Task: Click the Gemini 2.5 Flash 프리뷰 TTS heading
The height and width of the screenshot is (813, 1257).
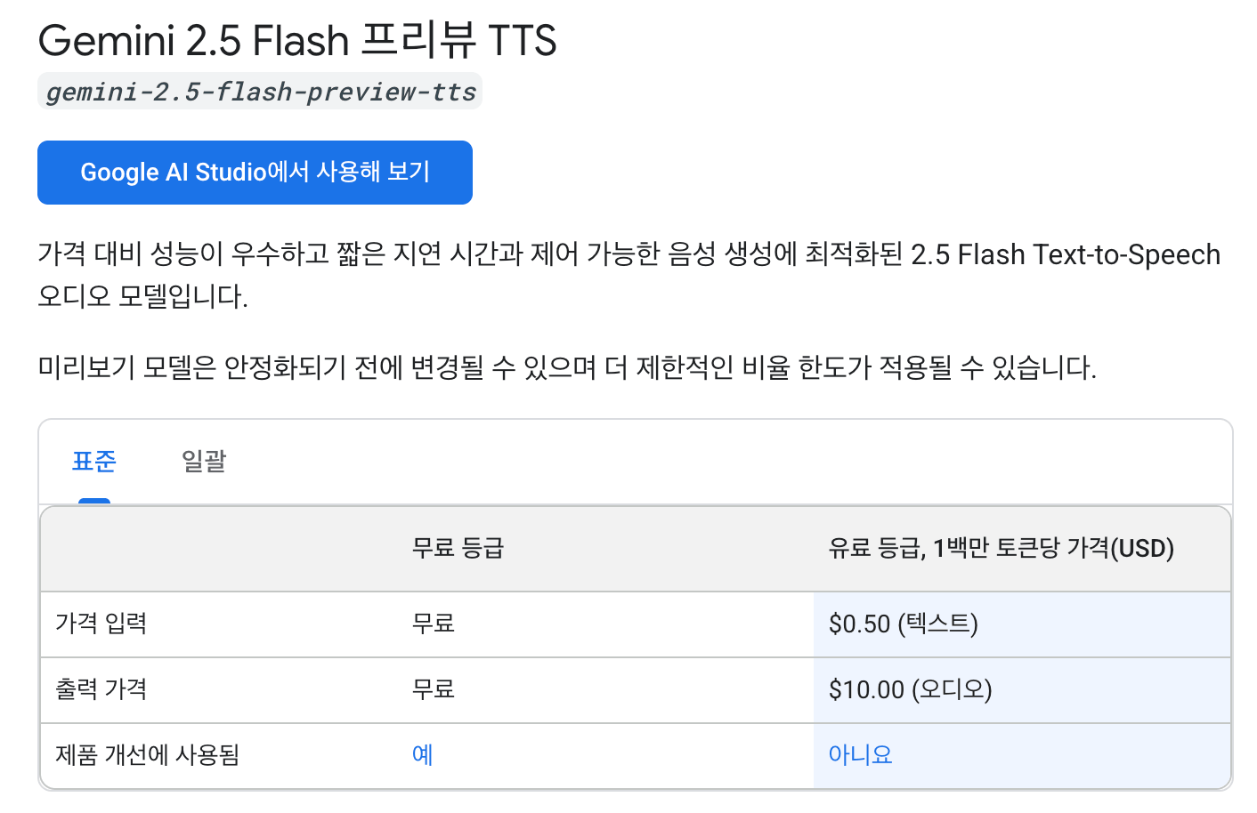Action: pyautogui.click(x=297, y=41)
